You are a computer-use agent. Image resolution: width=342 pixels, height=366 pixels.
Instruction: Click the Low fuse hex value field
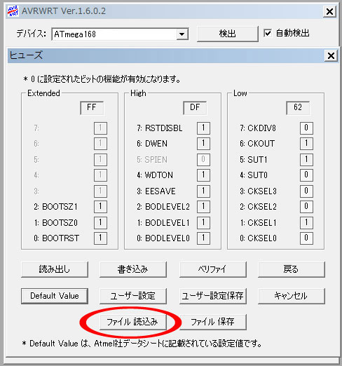(298, 107)
